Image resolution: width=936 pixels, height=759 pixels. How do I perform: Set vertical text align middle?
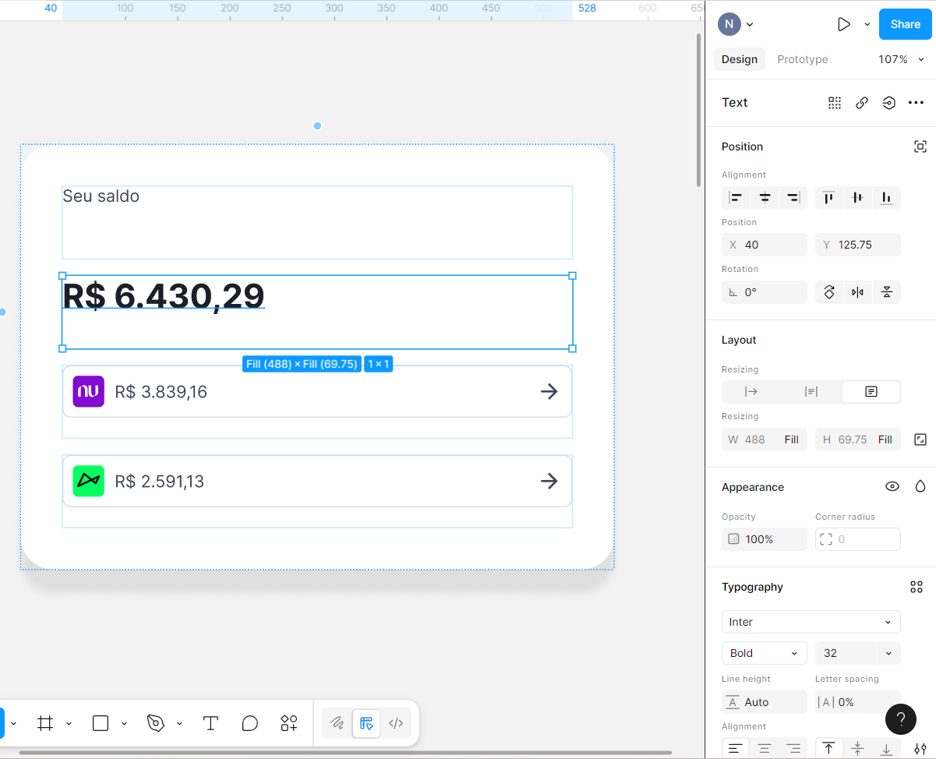(x=857, y=749)
